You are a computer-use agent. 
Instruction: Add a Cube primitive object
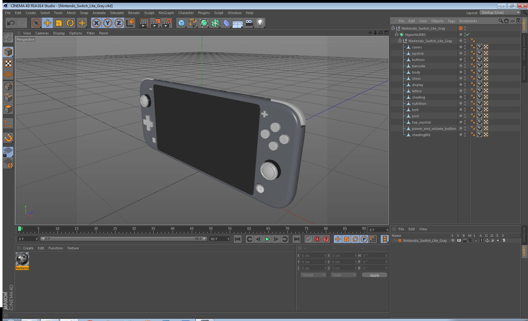tap(181, 23)
